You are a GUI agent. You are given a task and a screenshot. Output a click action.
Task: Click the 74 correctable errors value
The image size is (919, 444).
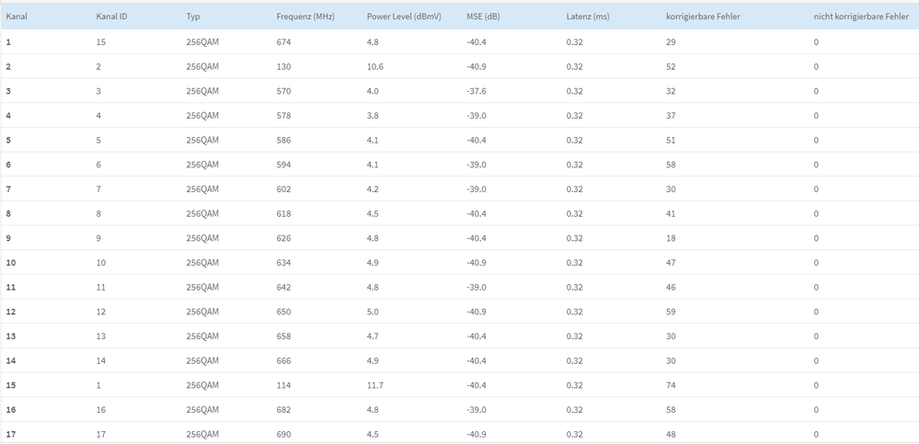pyautogui.click(x=671, y=385)
